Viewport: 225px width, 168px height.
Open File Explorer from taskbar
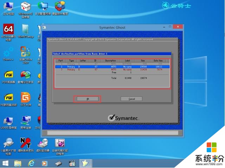18,163
